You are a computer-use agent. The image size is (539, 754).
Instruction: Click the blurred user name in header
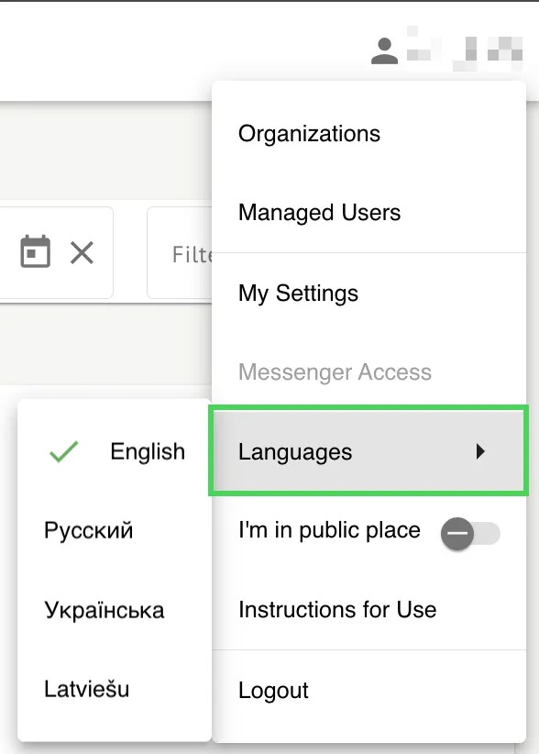click(x=465, y=49)
